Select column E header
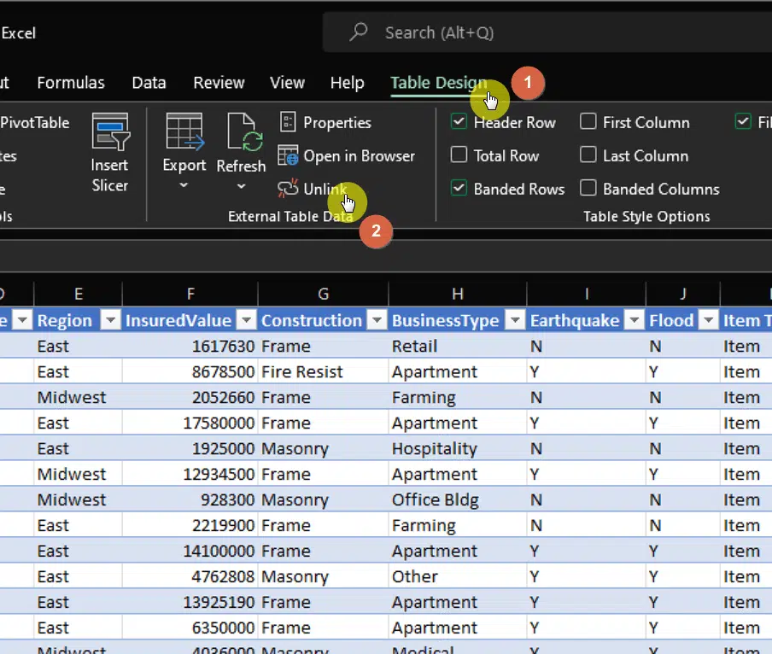 79,294
